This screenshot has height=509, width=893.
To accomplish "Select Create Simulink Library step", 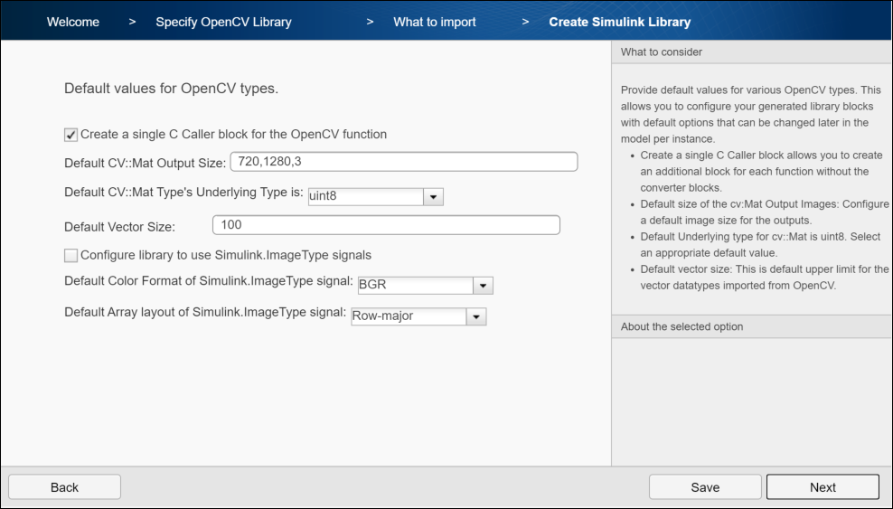I will click(x=620, y=23).
